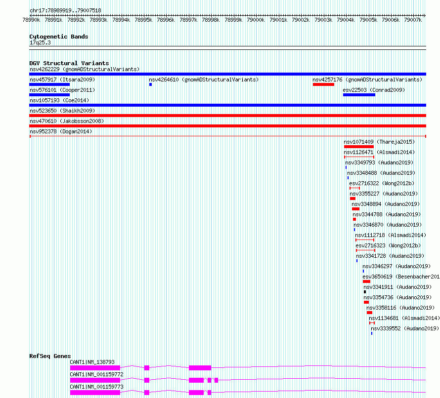Select the nsv457917 (Itsara2009) variant label
The image size is (440, 398).
click(62, 80)
